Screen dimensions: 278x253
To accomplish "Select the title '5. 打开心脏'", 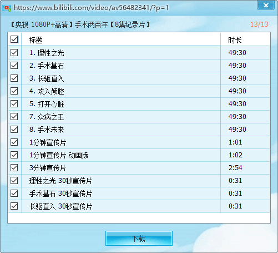I will pyautogui.click(x=47, y=104).
